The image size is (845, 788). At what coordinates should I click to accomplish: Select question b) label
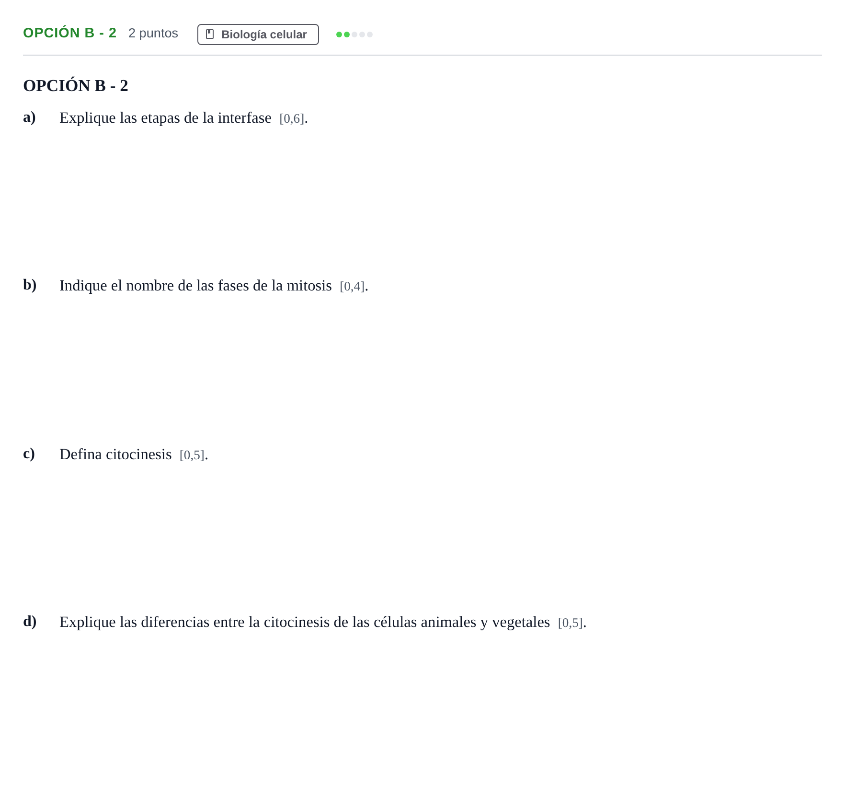(30, 285)
